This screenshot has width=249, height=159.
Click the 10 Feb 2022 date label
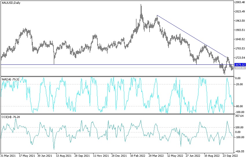[x=138, y=156]
